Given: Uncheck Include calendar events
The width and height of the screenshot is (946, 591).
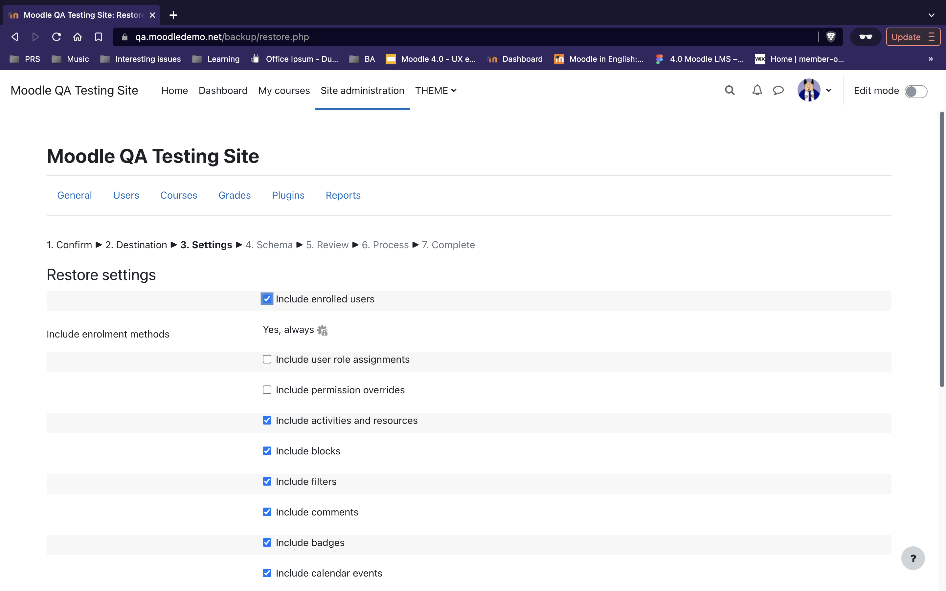Looking at the screenshot, I should [x=267, y=573].
